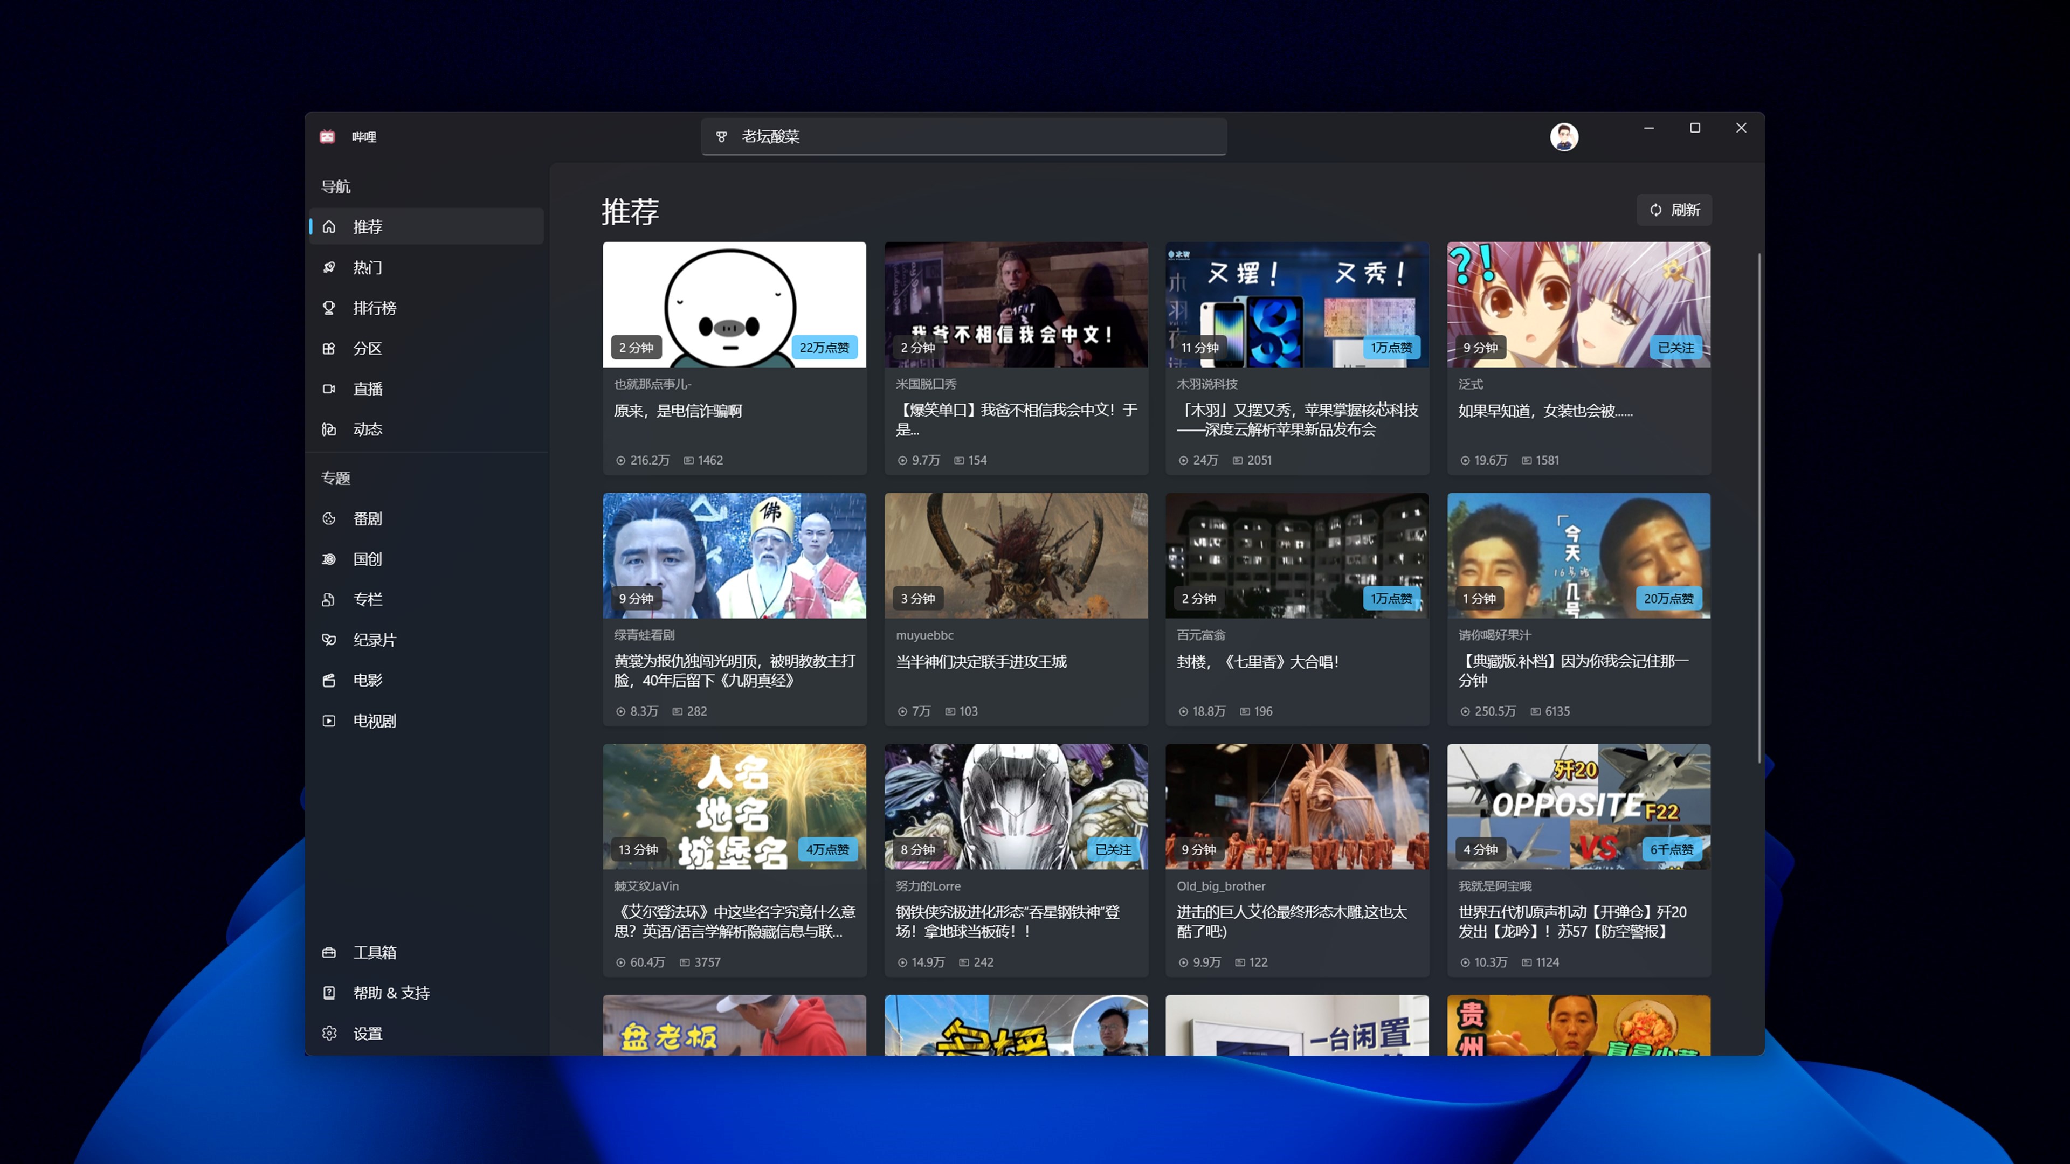Open the 我爸不相信我会中文 video thumbnail
Image resolution: width=2070 pixels, height=1164 pixels.
pos(1016,304)
